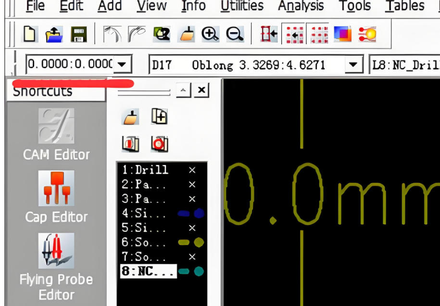Open the File menu
Image resolution: width=440 pixels, height=306 pixels.
[x=35, y=6]
